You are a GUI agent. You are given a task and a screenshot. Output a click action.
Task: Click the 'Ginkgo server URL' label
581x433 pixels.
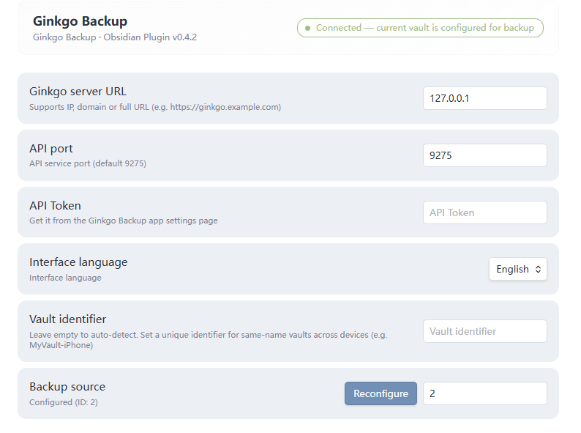click(x=78, y=92)
